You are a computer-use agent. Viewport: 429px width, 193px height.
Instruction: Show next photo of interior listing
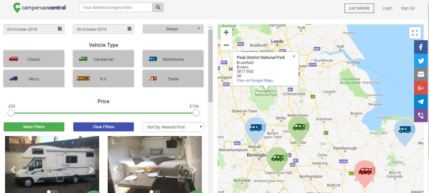194,170
